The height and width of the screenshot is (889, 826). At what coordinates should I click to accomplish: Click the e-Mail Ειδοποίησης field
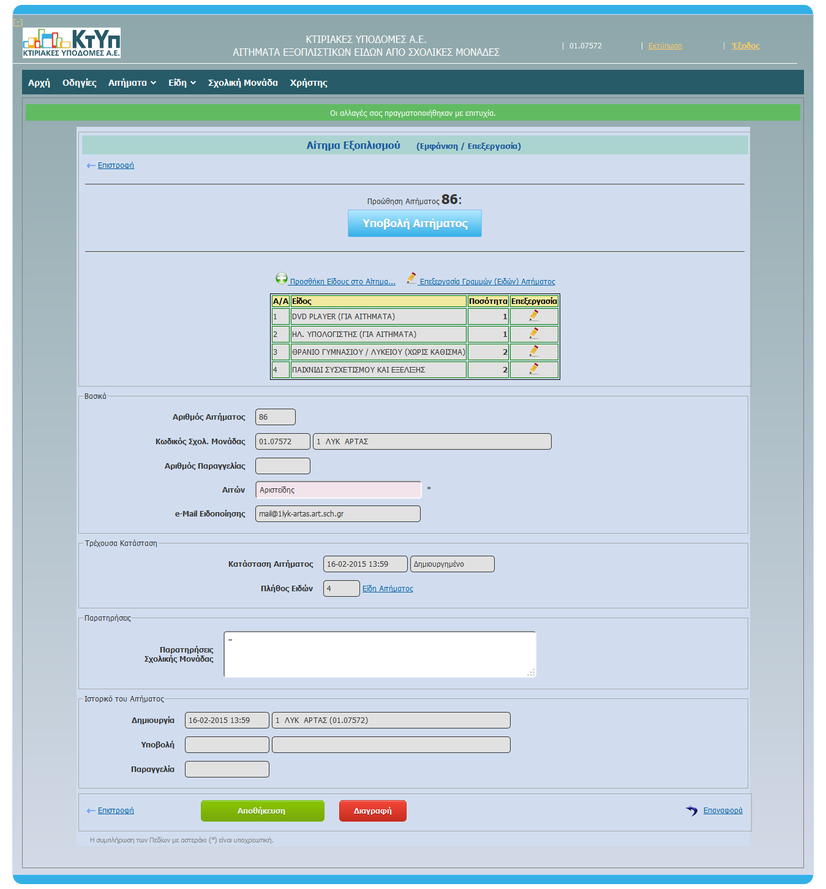tap(338, 513)
